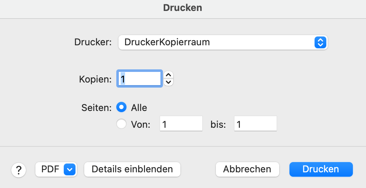
Task: Click the PDF dropdown arrow
Action: tap(70, 169)
